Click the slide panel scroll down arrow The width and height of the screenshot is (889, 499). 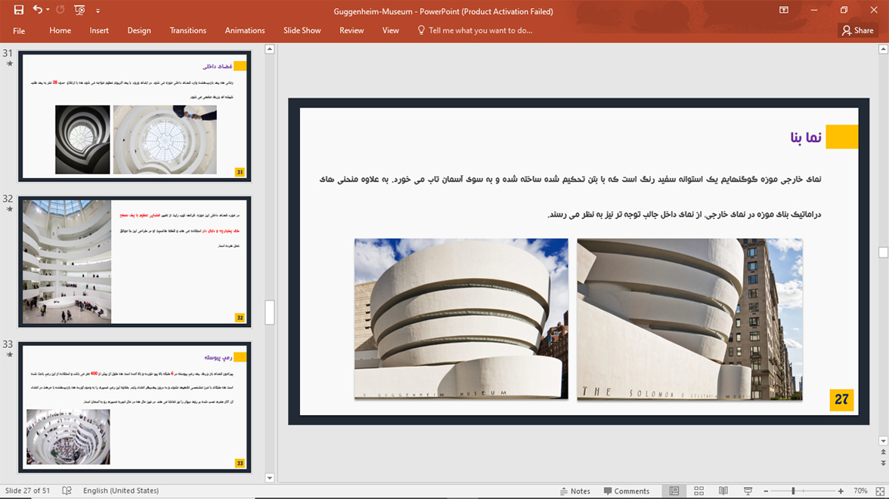tap(270, 478)
